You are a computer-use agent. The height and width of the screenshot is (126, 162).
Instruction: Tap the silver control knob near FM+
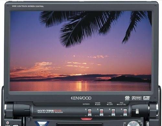pos(133,124)
